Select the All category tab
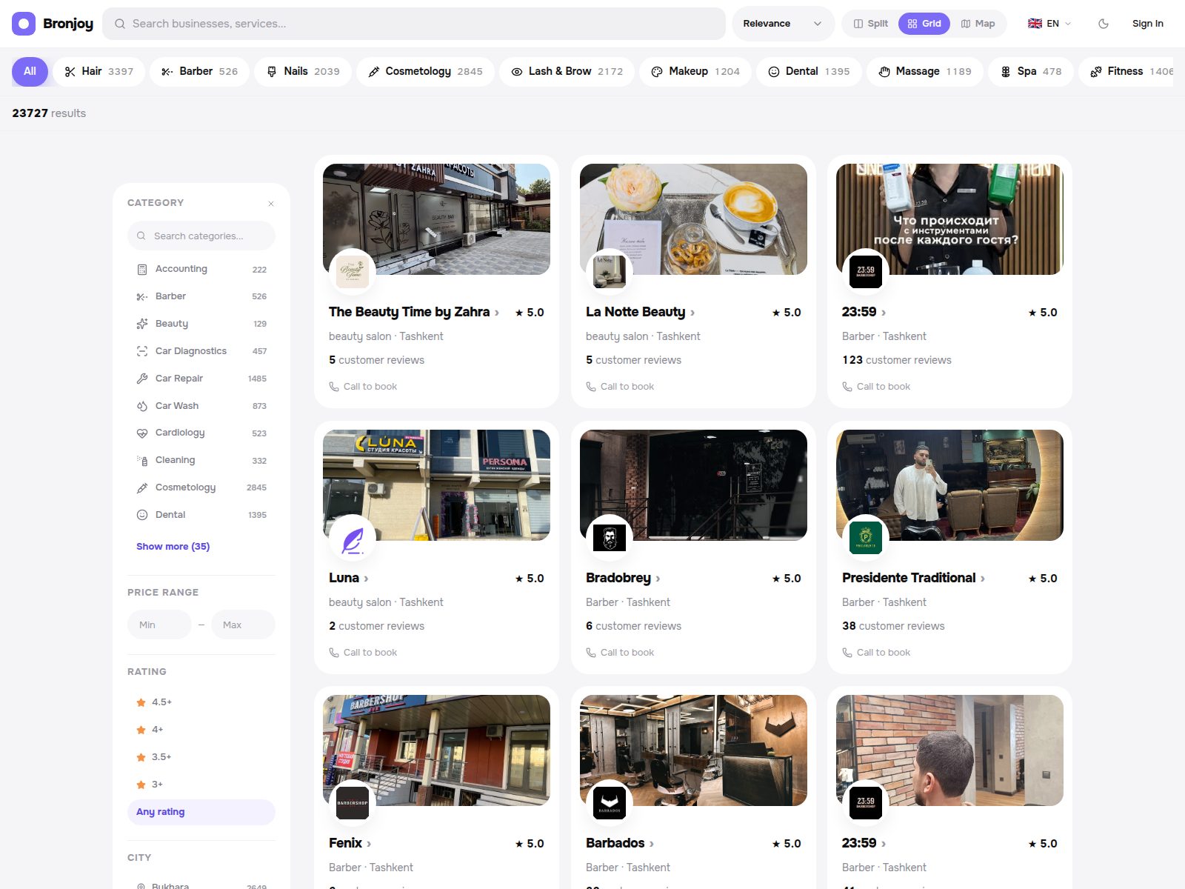Screen dimensions: 1185x889 (30, 72)
